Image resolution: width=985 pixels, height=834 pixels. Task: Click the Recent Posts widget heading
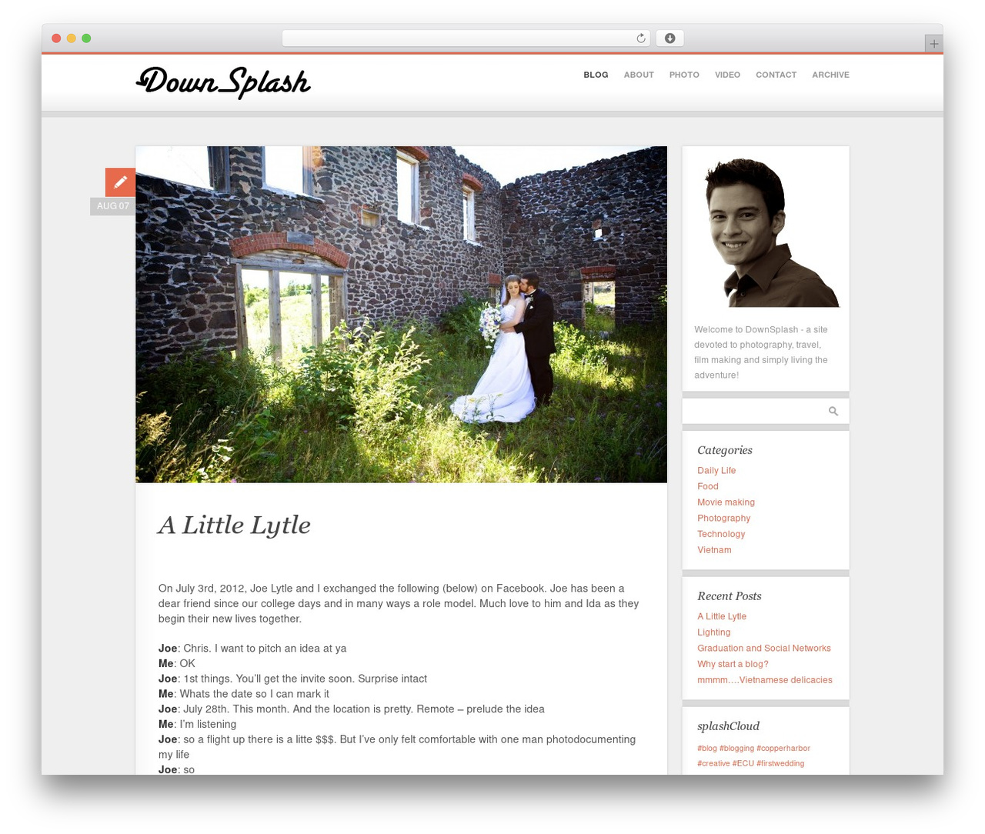[x=730, y=596]
